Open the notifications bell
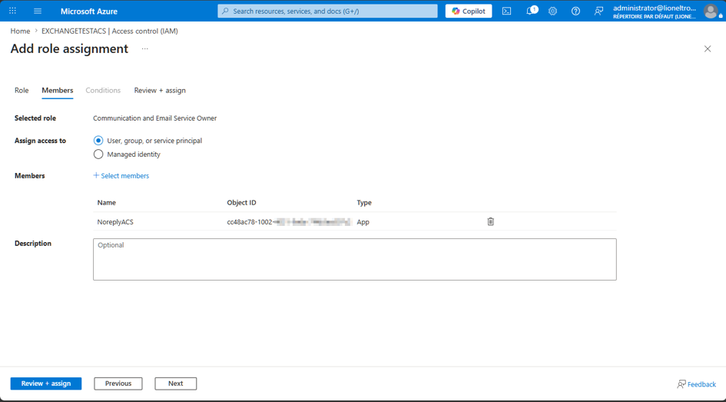 point(532,11)
